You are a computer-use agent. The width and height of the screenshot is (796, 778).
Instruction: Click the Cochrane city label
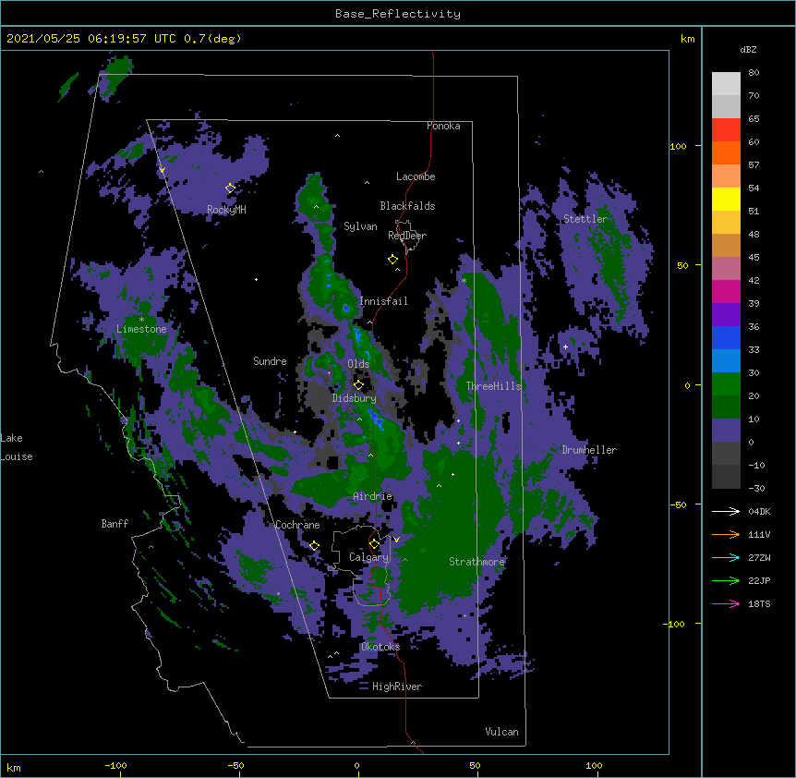pyautogui.click(x=297, y=525)
